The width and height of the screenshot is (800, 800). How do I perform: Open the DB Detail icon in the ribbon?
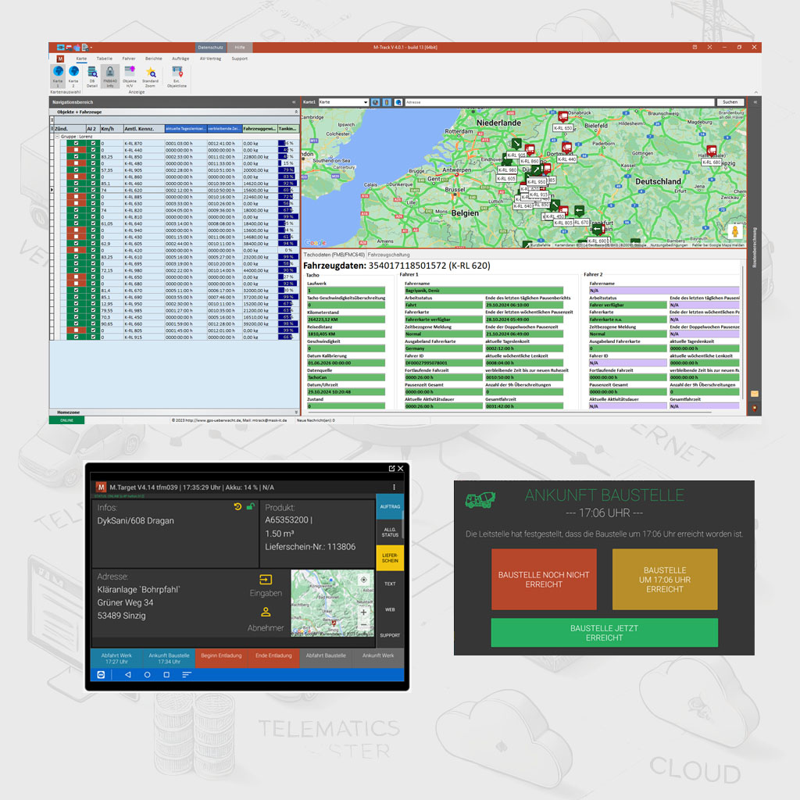[91, 72]
